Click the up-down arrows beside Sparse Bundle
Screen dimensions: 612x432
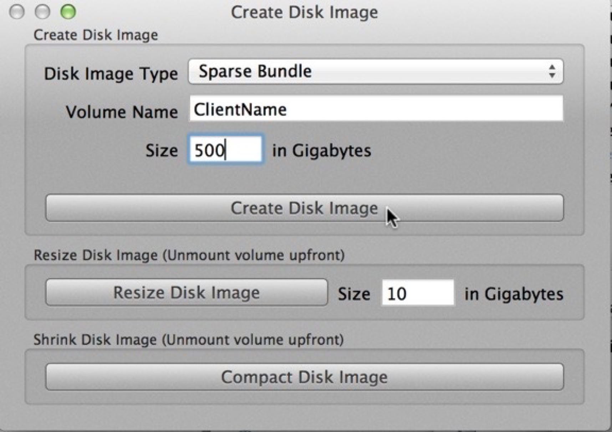click(552, 72)
